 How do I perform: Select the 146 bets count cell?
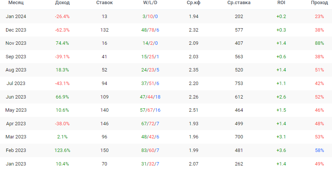104,124
